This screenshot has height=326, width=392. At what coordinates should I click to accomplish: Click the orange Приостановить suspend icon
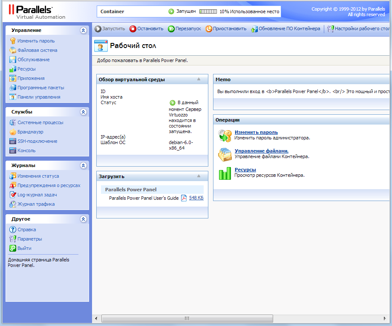coord(209,29)
